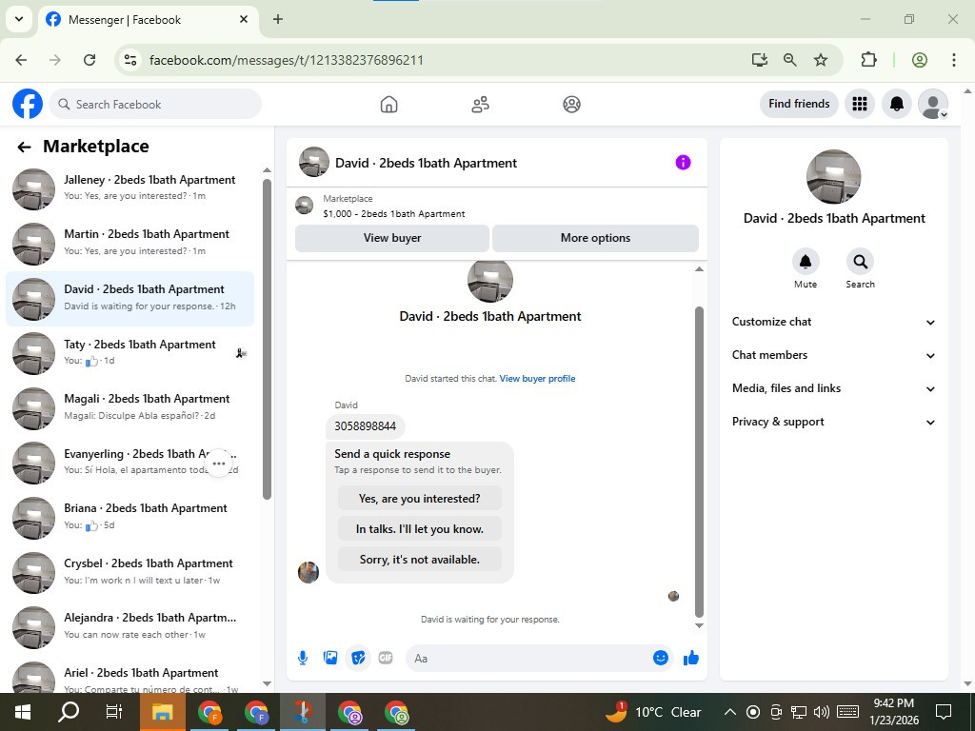Screen dimensions: 975x731
Task: Open the Friends icon in top navigation
Action: click(x=480, y=105)
